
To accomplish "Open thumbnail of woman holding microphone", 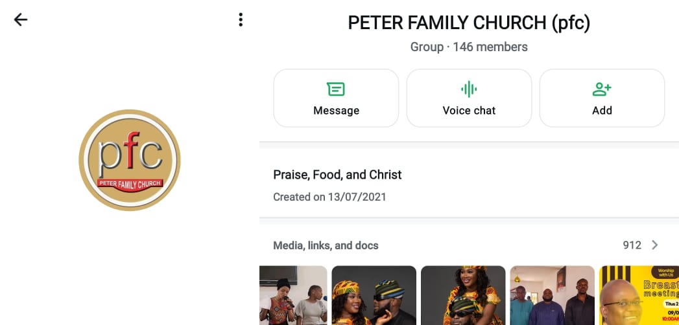I will (x=293, y=295).
